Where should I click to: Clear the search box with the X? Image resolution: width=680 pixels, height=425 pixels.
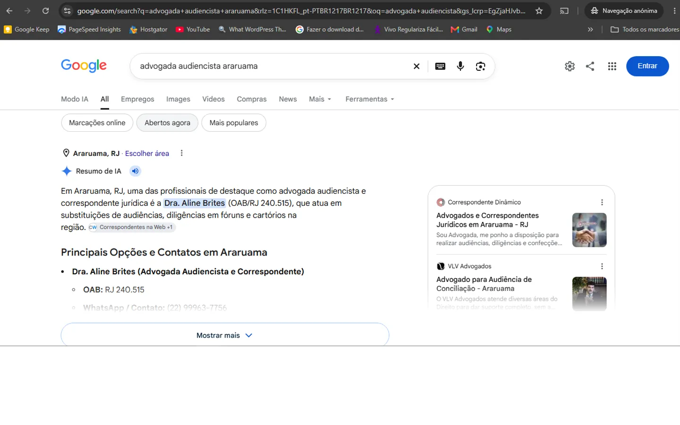coord(416,66)
